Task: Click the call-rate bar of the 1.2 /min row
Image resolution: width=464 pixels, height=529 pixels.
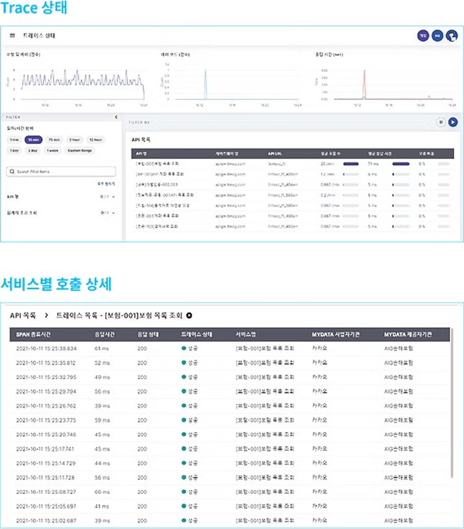Action: (351, 174)
